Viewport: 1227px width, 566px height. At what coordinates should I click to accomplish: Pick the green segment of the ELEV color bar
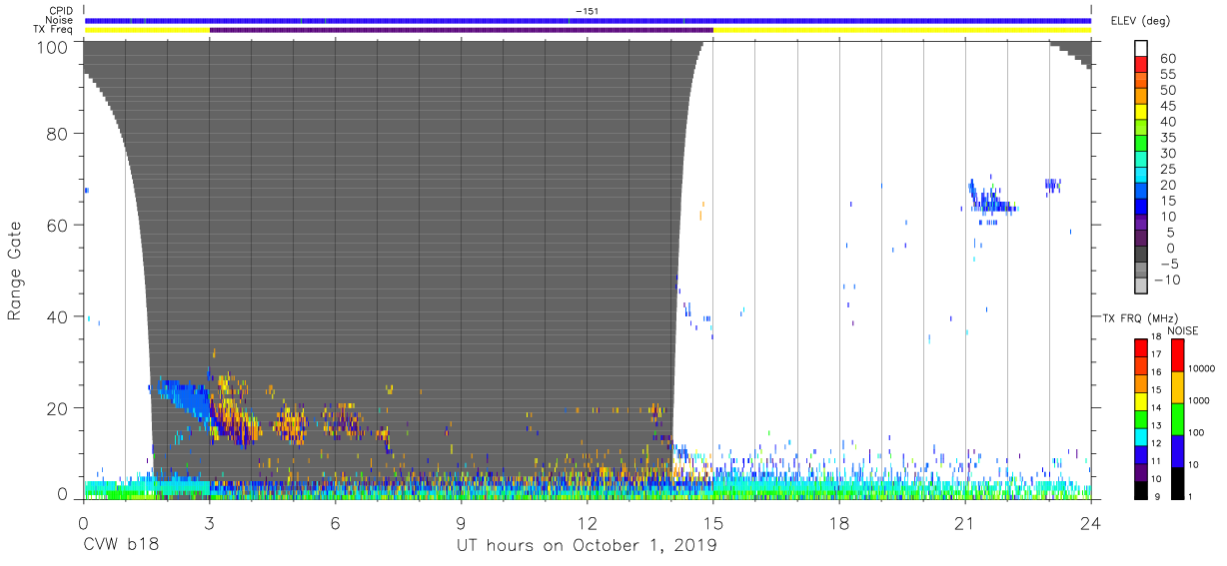(x=1140, y=145)
